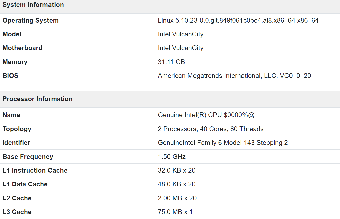Click the Intel VulcanCity value in Motherboard row
The width and height of the screenshot is (340, 219).
pos(180,48)
